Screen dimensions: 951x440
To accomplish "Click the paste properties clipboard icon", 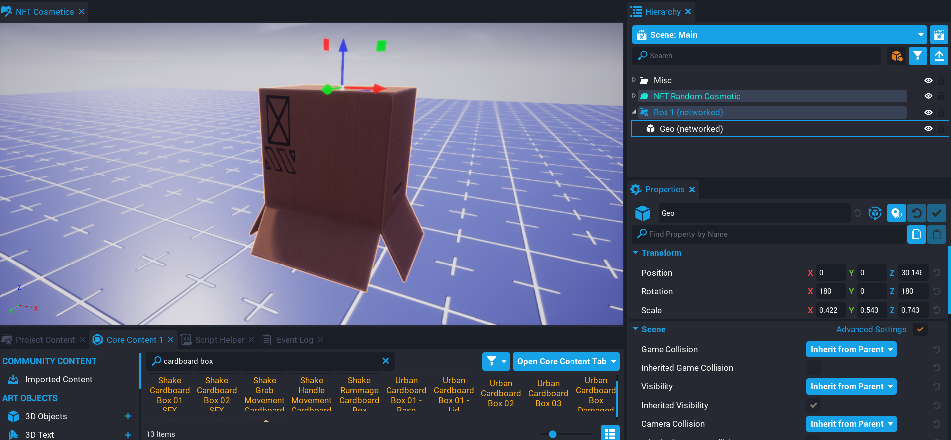I will [936, 234].
